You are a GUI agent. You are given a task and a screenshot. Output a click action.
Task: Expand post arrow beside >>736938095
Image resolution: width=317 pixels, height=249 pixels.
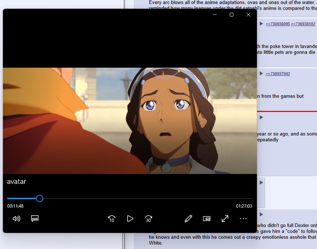click(x=261, y=24)
